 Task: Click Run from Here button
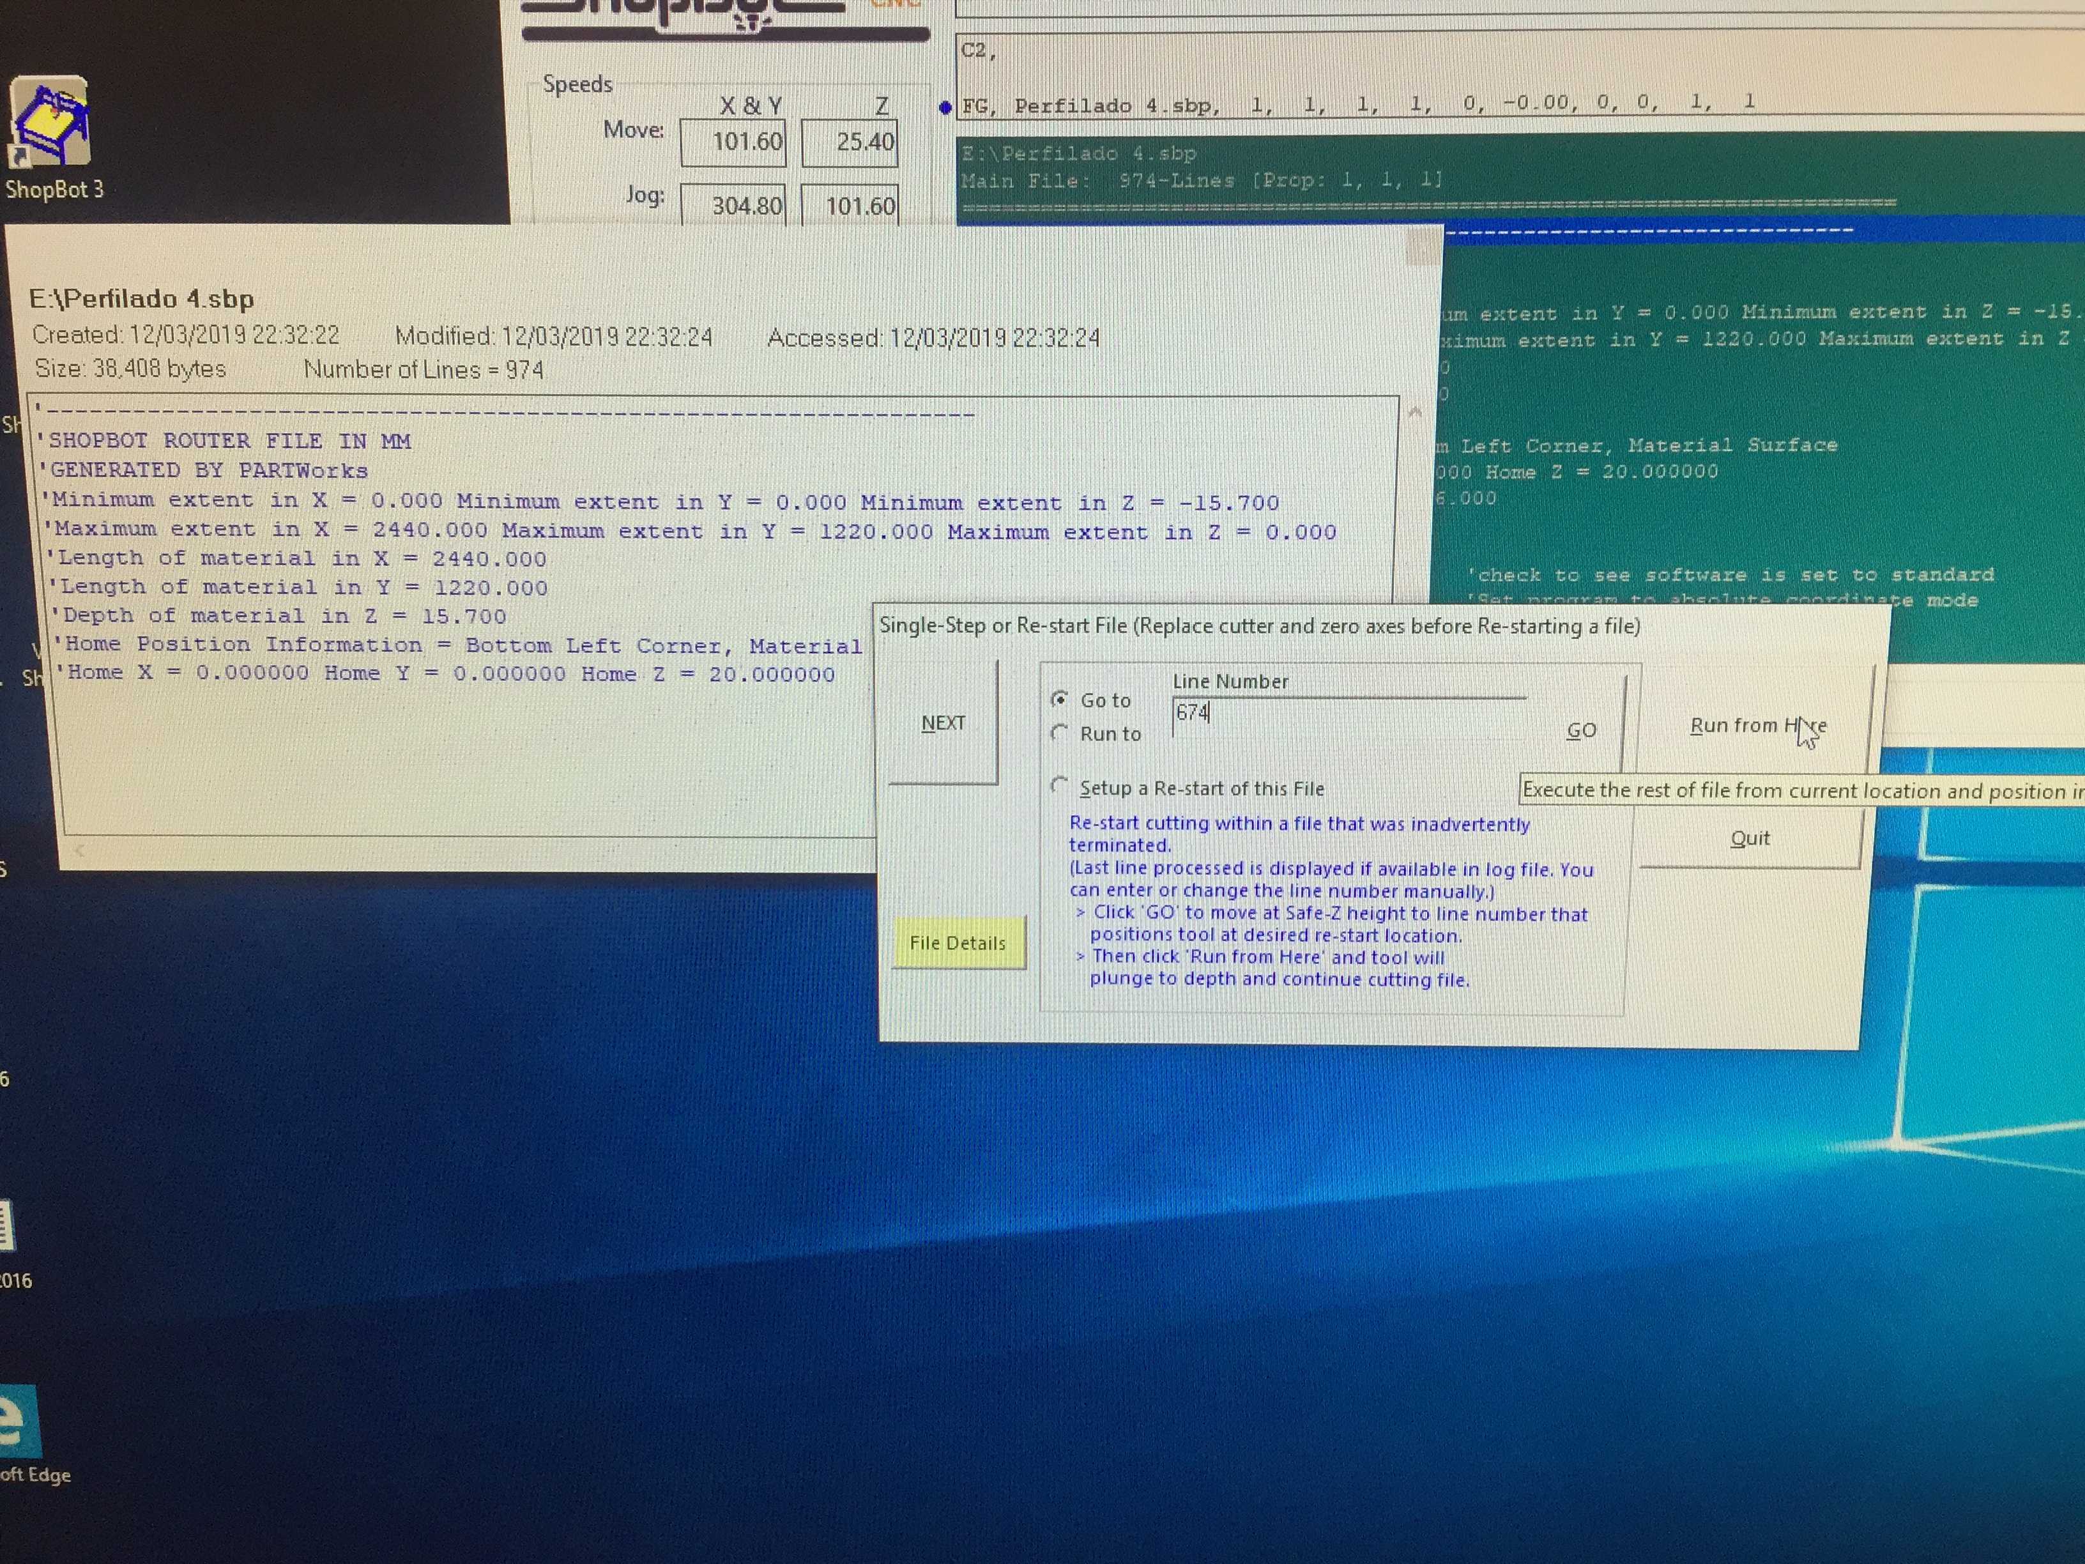[1758, 726]
